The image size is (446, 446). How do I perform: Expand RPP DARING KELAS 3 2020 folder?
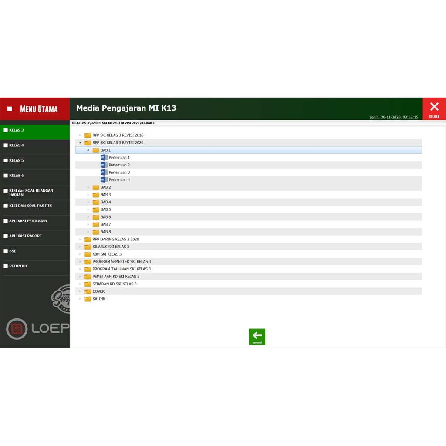click(x=80, y=240)
